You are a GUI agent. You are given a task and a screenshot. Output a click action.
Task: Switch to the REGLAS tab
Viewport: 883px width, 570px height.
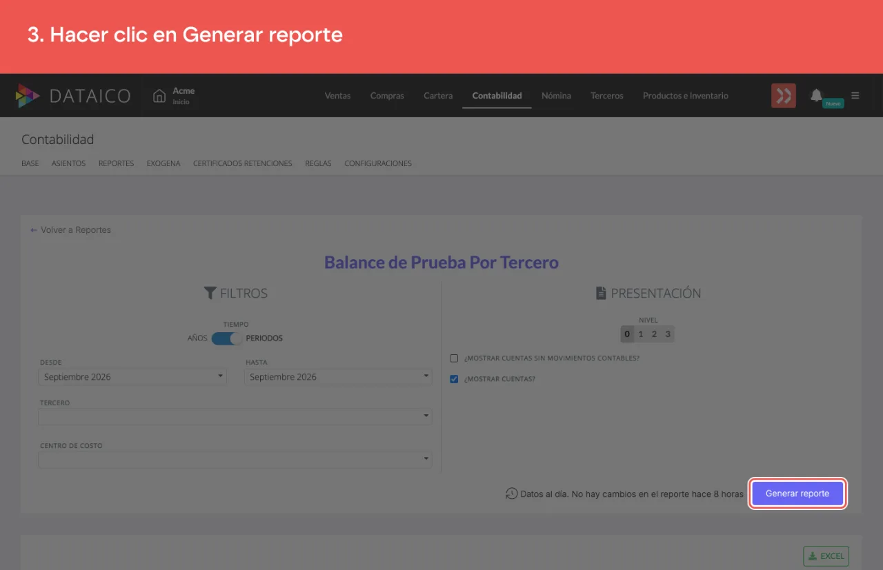pos(318,163)
